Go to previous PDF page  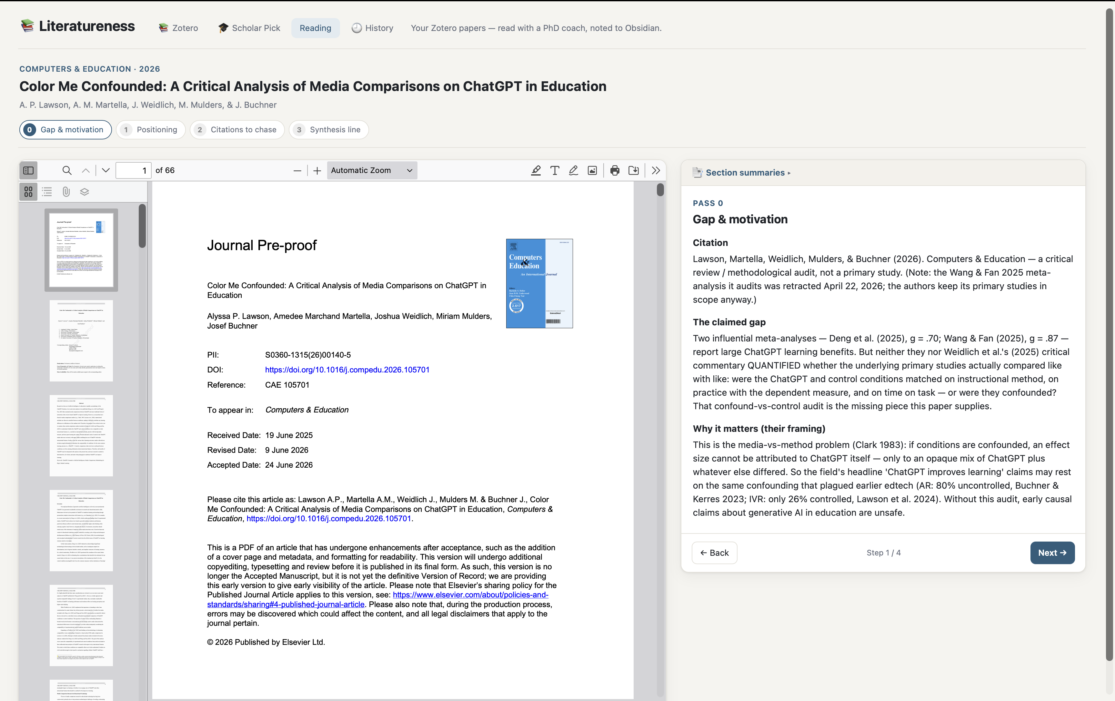coord(86,170)
